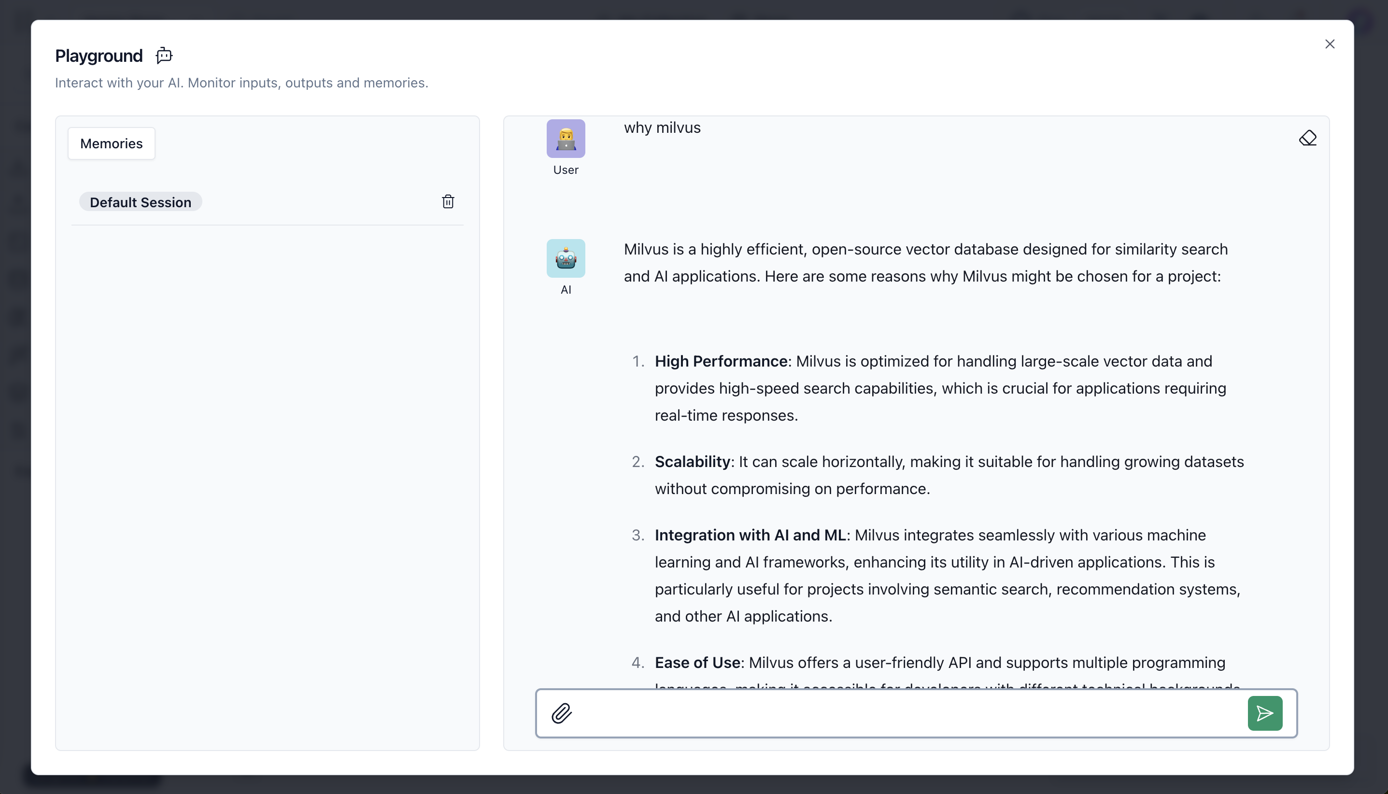Click the "Ease of Use" heading
The width and height of the screenshot is (1388, 794).
coord(697,663)
